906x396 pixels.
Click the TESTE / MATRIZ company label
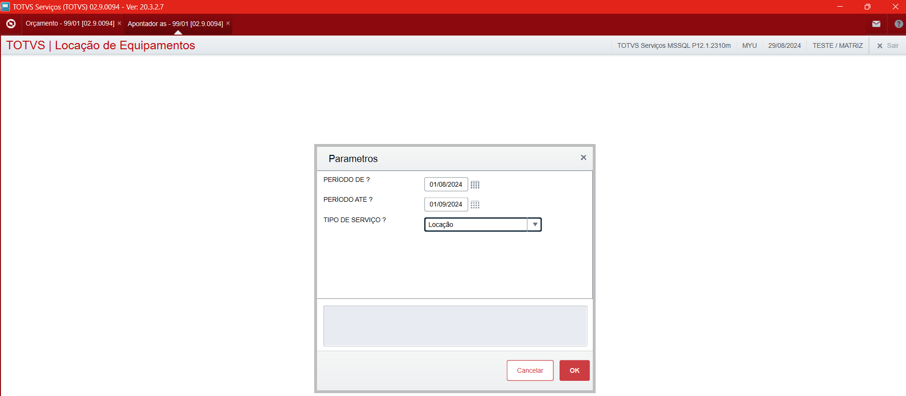(x=838, y=45)
